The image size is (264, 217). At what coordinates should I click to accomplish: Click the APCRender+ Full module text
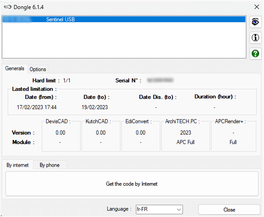[233, 142]
